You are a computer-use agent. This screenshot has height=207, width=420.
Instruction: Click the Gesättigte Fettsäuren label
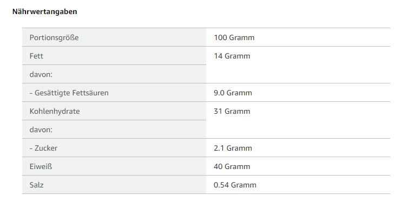click(x=69, y=93)
